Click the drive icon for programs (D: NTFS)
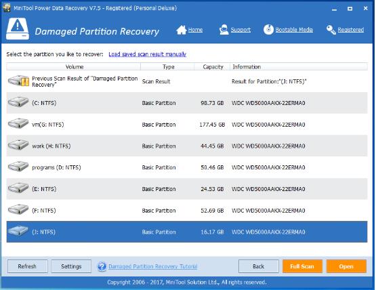The height and width of the screenshot is (290, 376). coord(18,167)
